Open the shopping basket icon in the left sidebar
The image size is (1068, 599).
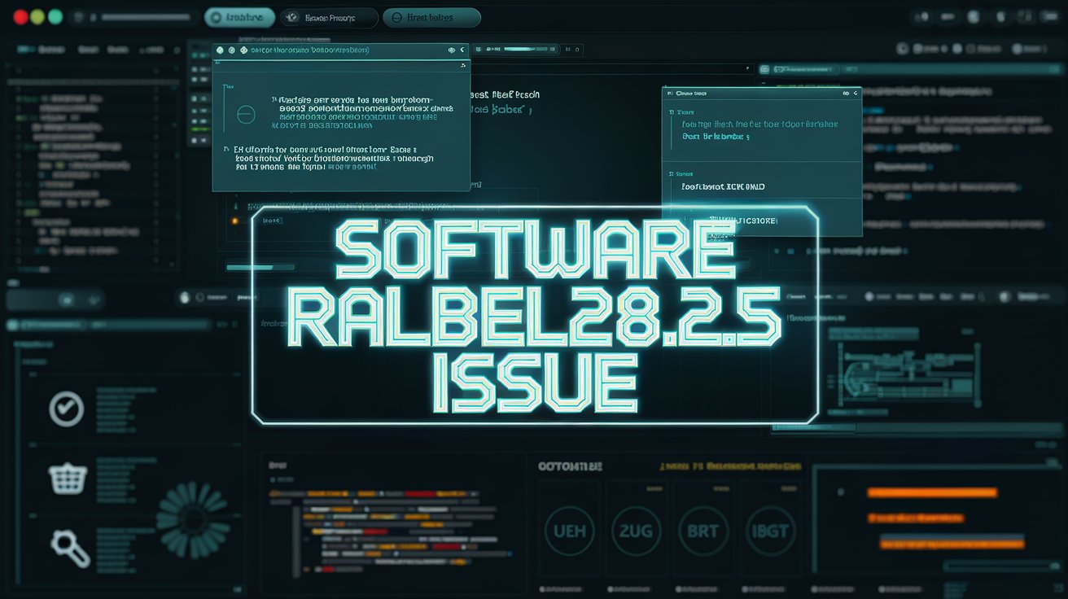pyautogui.click(x=68, y=478)
